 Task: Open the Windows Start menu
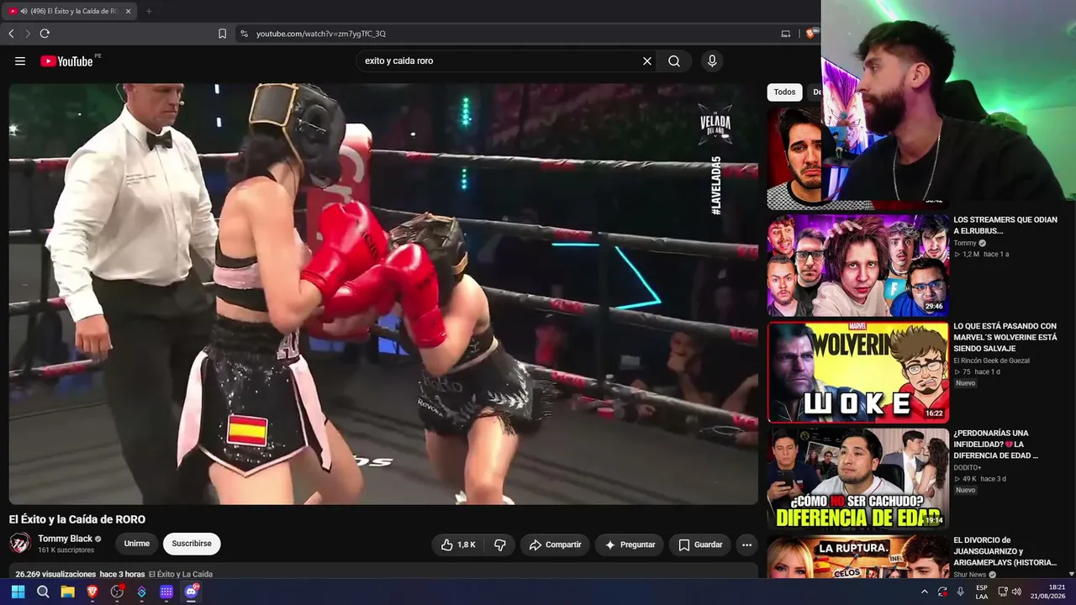18,592
